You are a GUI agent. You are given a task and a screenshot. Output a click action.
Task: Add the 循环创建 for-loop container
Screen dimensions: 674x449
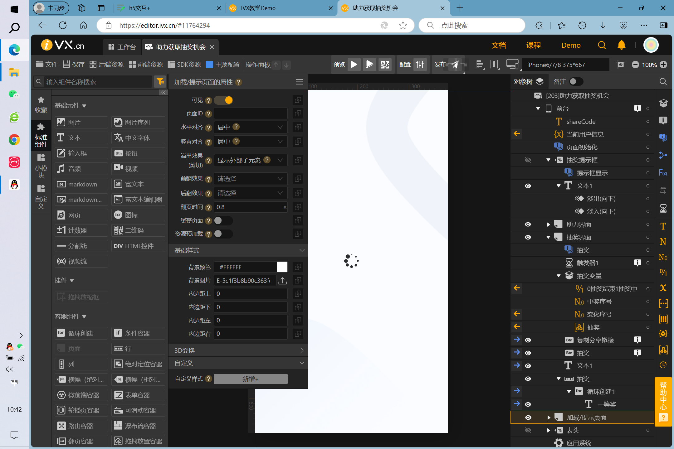[81, 333]
